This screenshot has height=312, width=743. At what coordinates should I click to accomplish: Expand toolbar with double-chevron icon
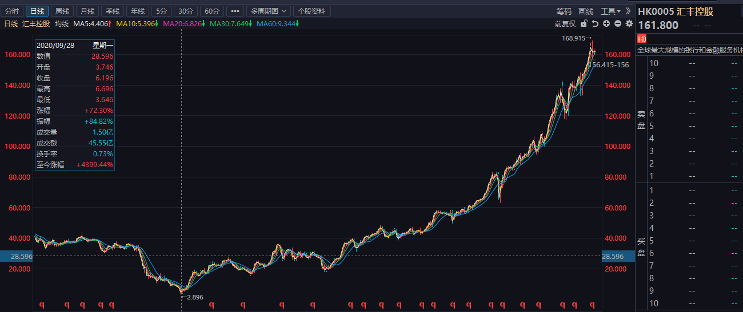tap(628, 11)
